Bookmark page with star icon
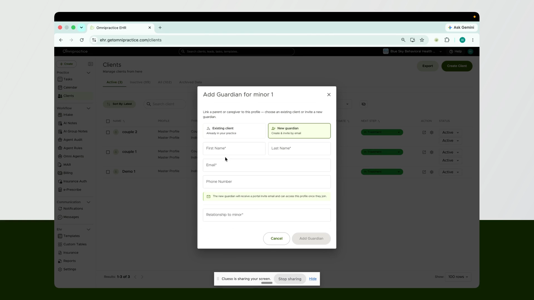Screen dimensions: 534x300 coord(422,40)
